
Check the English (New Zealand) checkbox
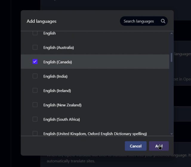coord(35,105)
